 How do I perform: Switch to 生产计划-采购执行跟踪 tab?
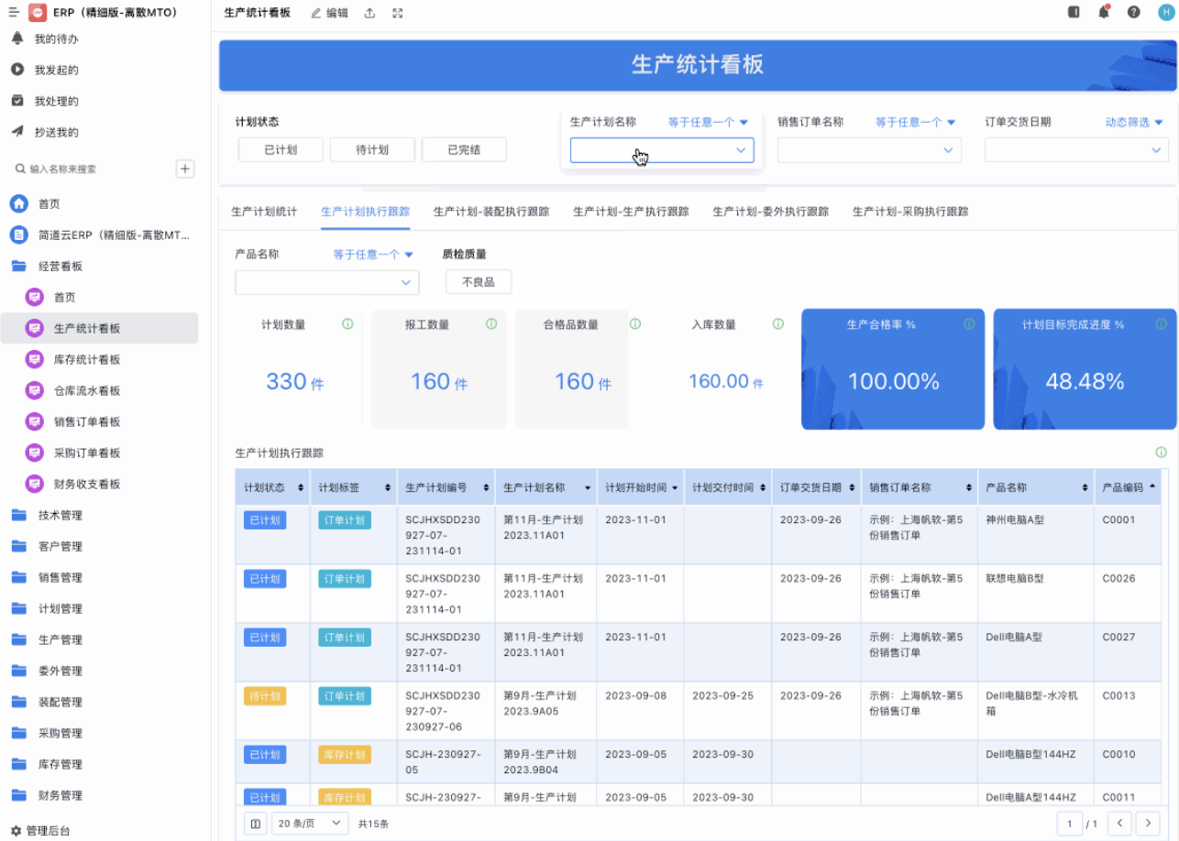[909, 212]
